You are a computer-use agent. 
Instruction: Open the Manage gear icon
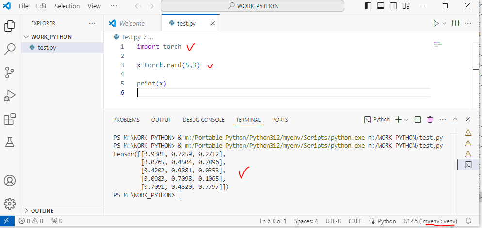pos(10,203)
